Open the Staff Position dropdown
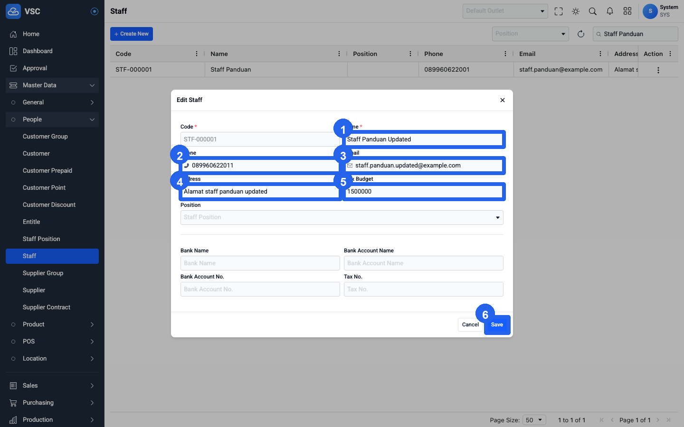The image size is (684, 427). point(342,217)
